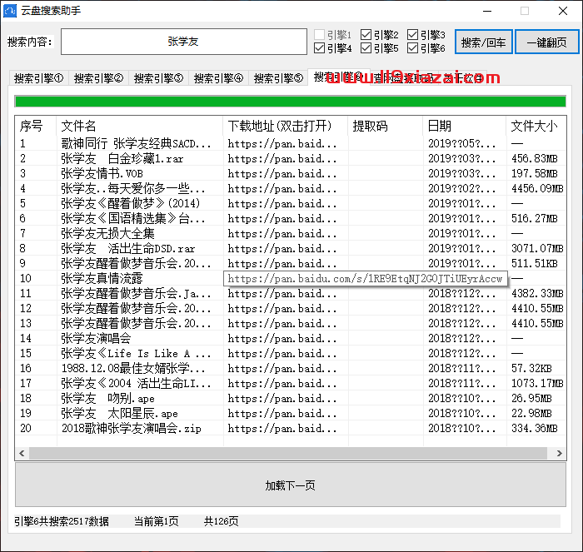Click the 下载地址(双击打开) column header
This screenshot has width=583, height=552.
[286, 126]
